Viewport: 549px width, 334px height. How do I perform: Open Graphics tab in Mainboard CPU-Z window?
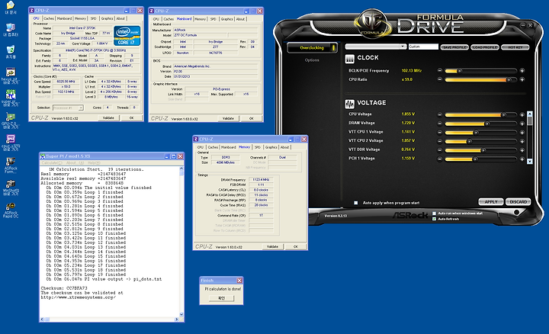coord(226,19)
